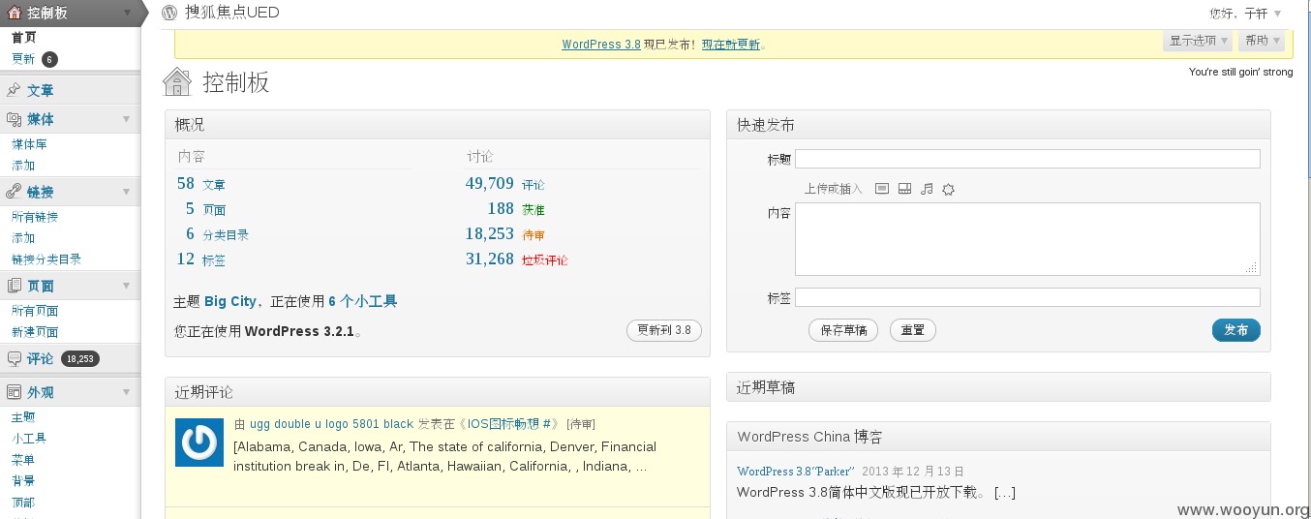Click the Big City theme link

[230, 301]
